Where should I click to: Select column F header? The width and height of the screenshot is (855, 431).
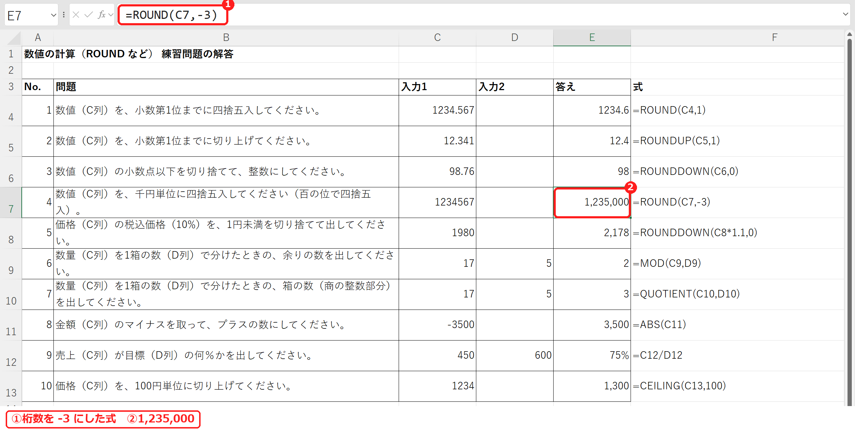[x=737, y=37]
